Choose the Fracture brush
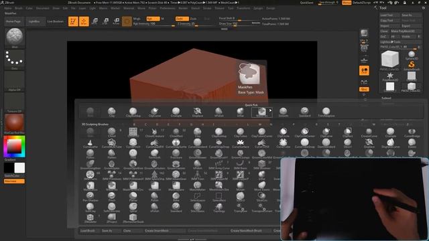 (176, 154)
